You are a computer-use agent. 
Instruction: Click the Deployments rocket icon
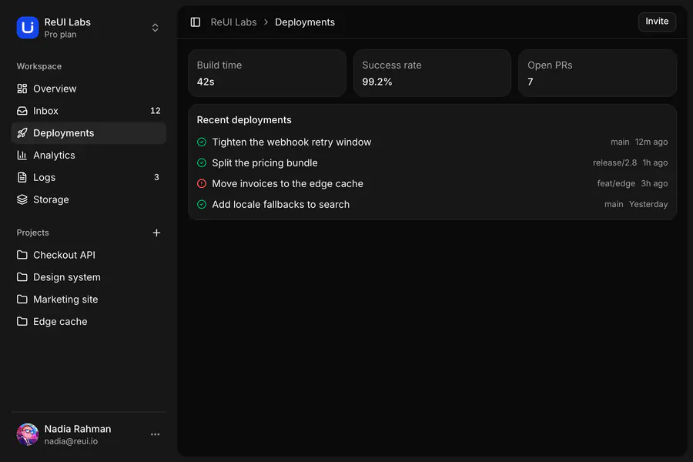click(22, 132)
